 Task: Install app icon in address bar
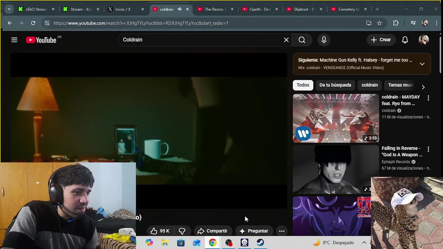[x=369, y=23]
